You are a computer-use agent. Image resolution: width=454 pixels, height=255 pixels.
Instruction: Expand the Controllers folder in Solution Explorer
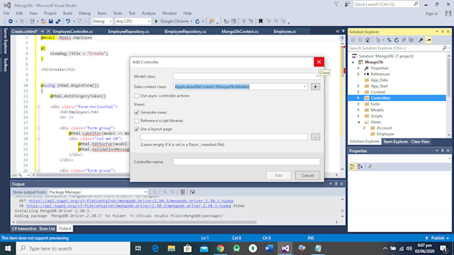coord(359,98)
